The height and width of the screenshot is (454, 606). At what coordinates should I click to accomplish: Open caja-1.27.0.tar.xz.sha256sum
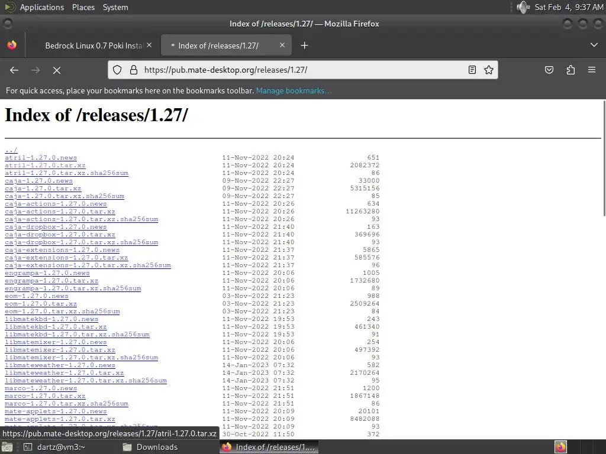click(x=64, y=196)
